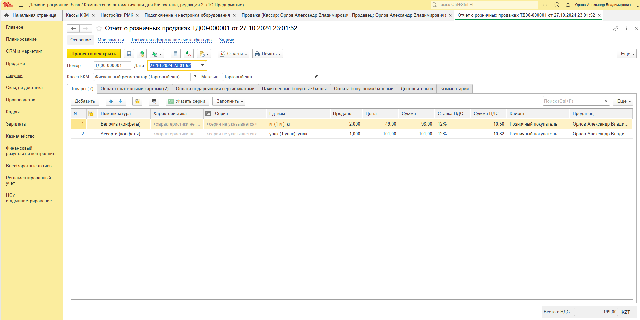The height and width of the screenshot is (320, 640).
Task: Click the save document floppy disk icon
Action: 129,54
